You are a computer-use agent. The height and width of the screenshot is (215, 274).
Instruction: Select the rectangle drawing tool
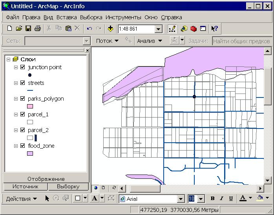coord(78,198)
